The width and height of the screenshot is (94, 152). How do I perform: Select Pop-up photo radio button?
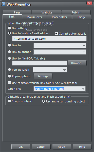(x=9, y=76)
